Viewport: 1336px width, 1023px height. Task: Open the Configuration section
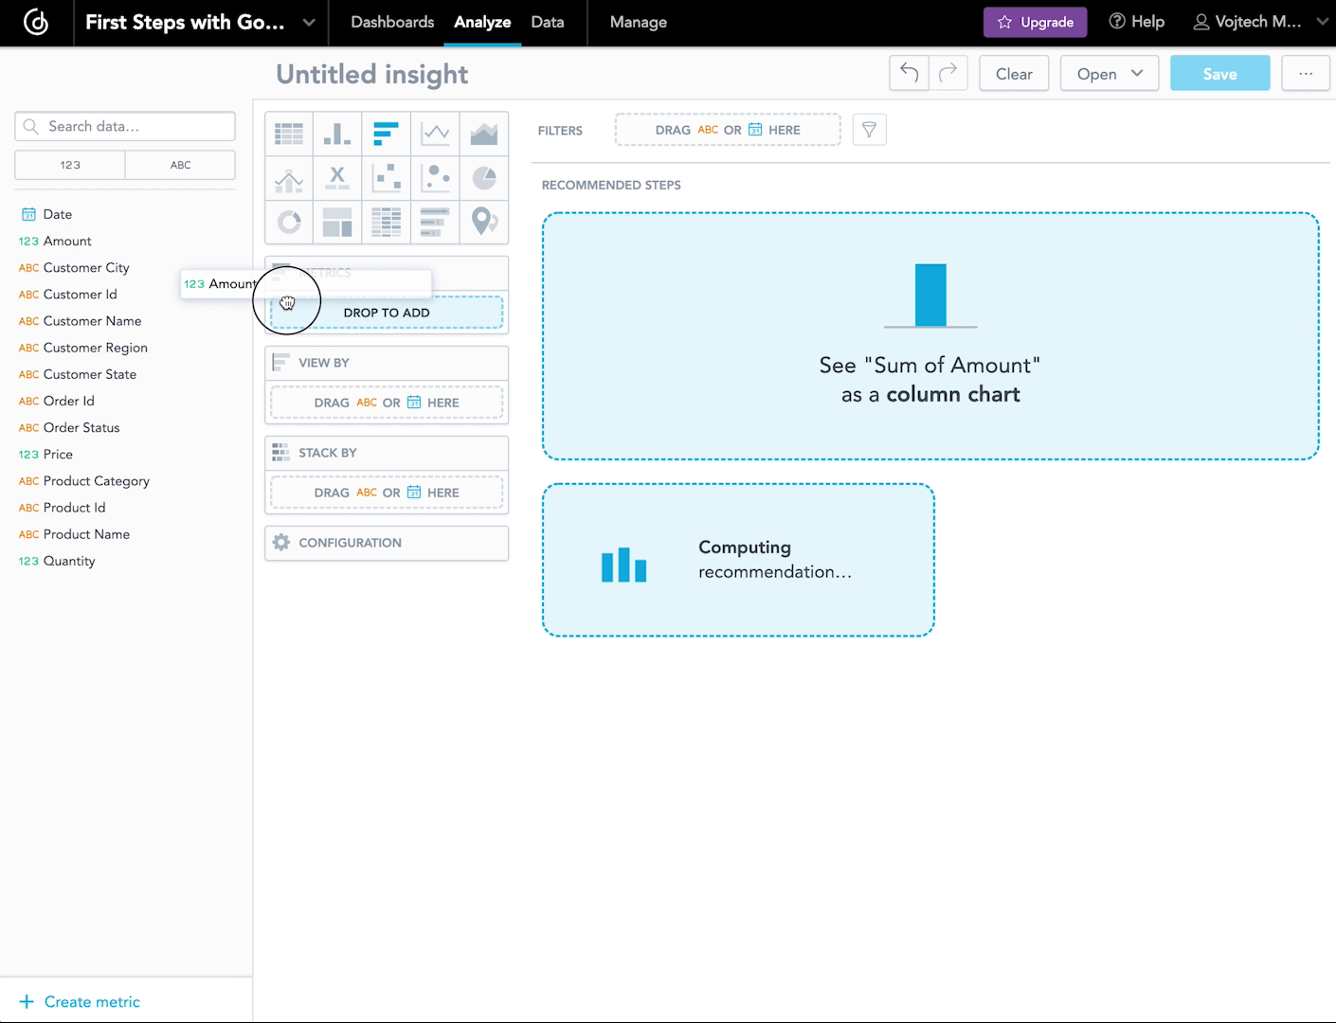[386, 542]
